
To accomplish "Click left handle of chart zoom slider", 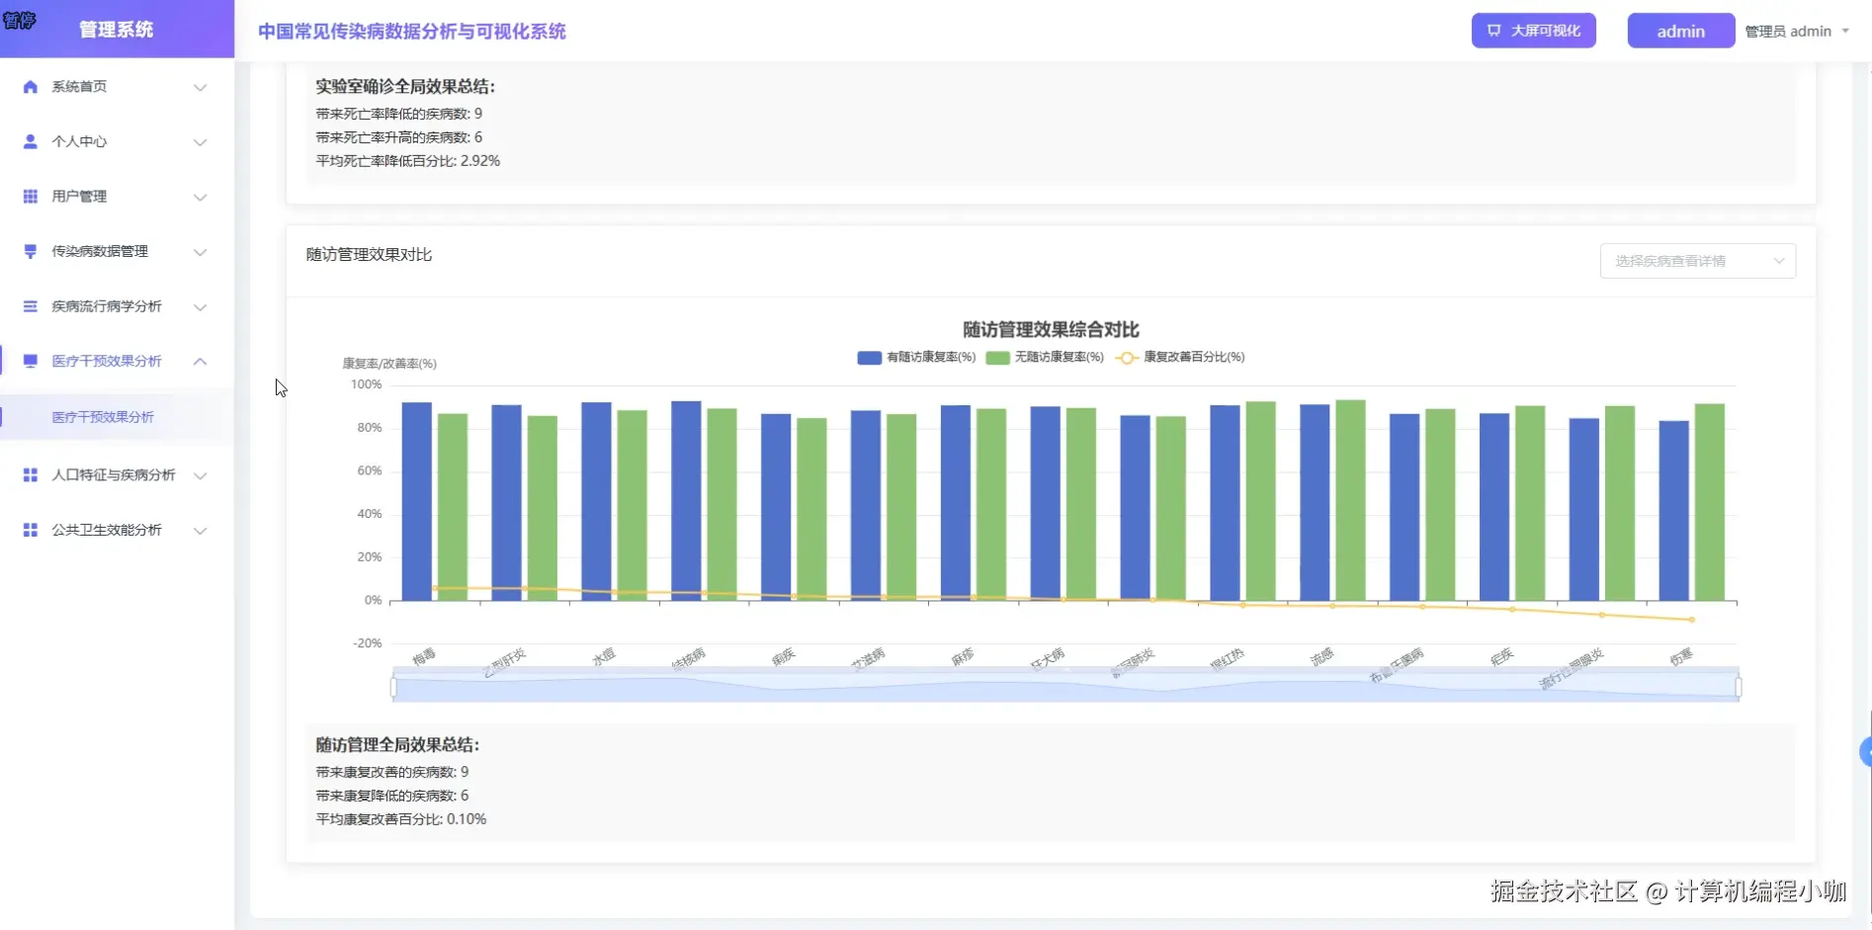I will point(393,686).
